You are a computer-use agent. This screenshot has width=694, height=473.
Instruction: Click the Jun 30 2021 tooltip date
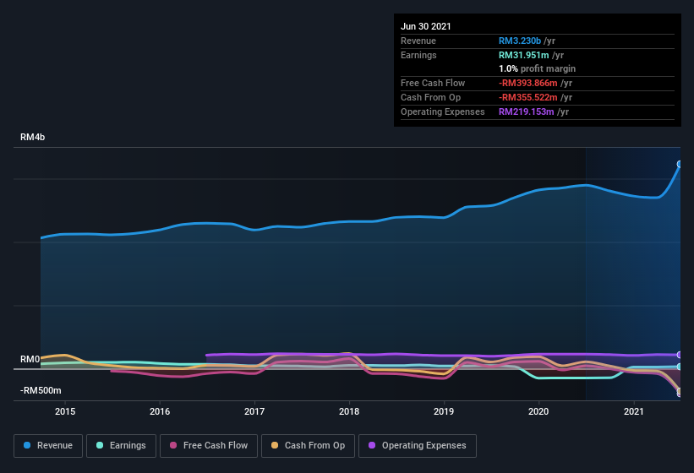coord(426,26)
